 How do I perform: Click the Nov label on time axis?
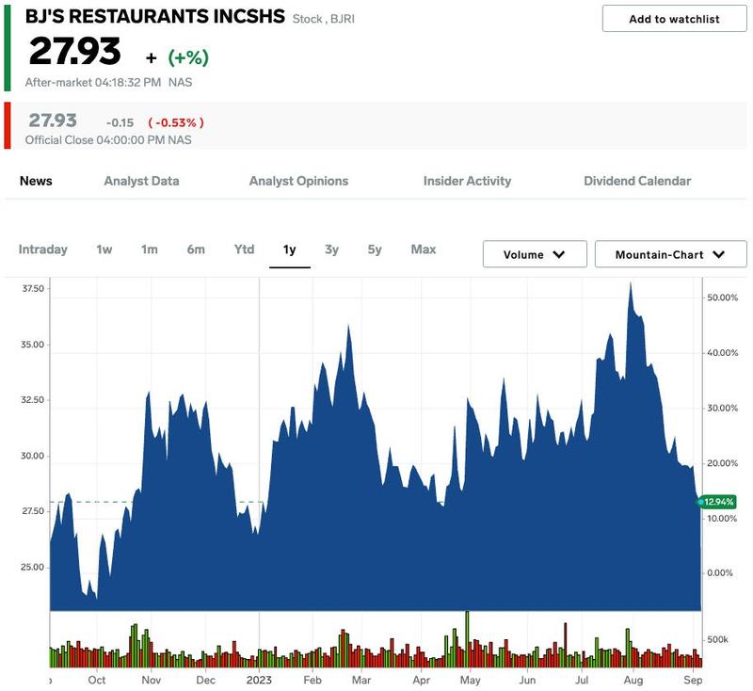[x=152, y=680]
